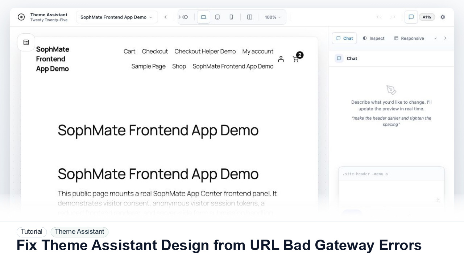Select desktop laptop preview mode
The width and height of the screenshot is (464, 261).
click(203, 17)
